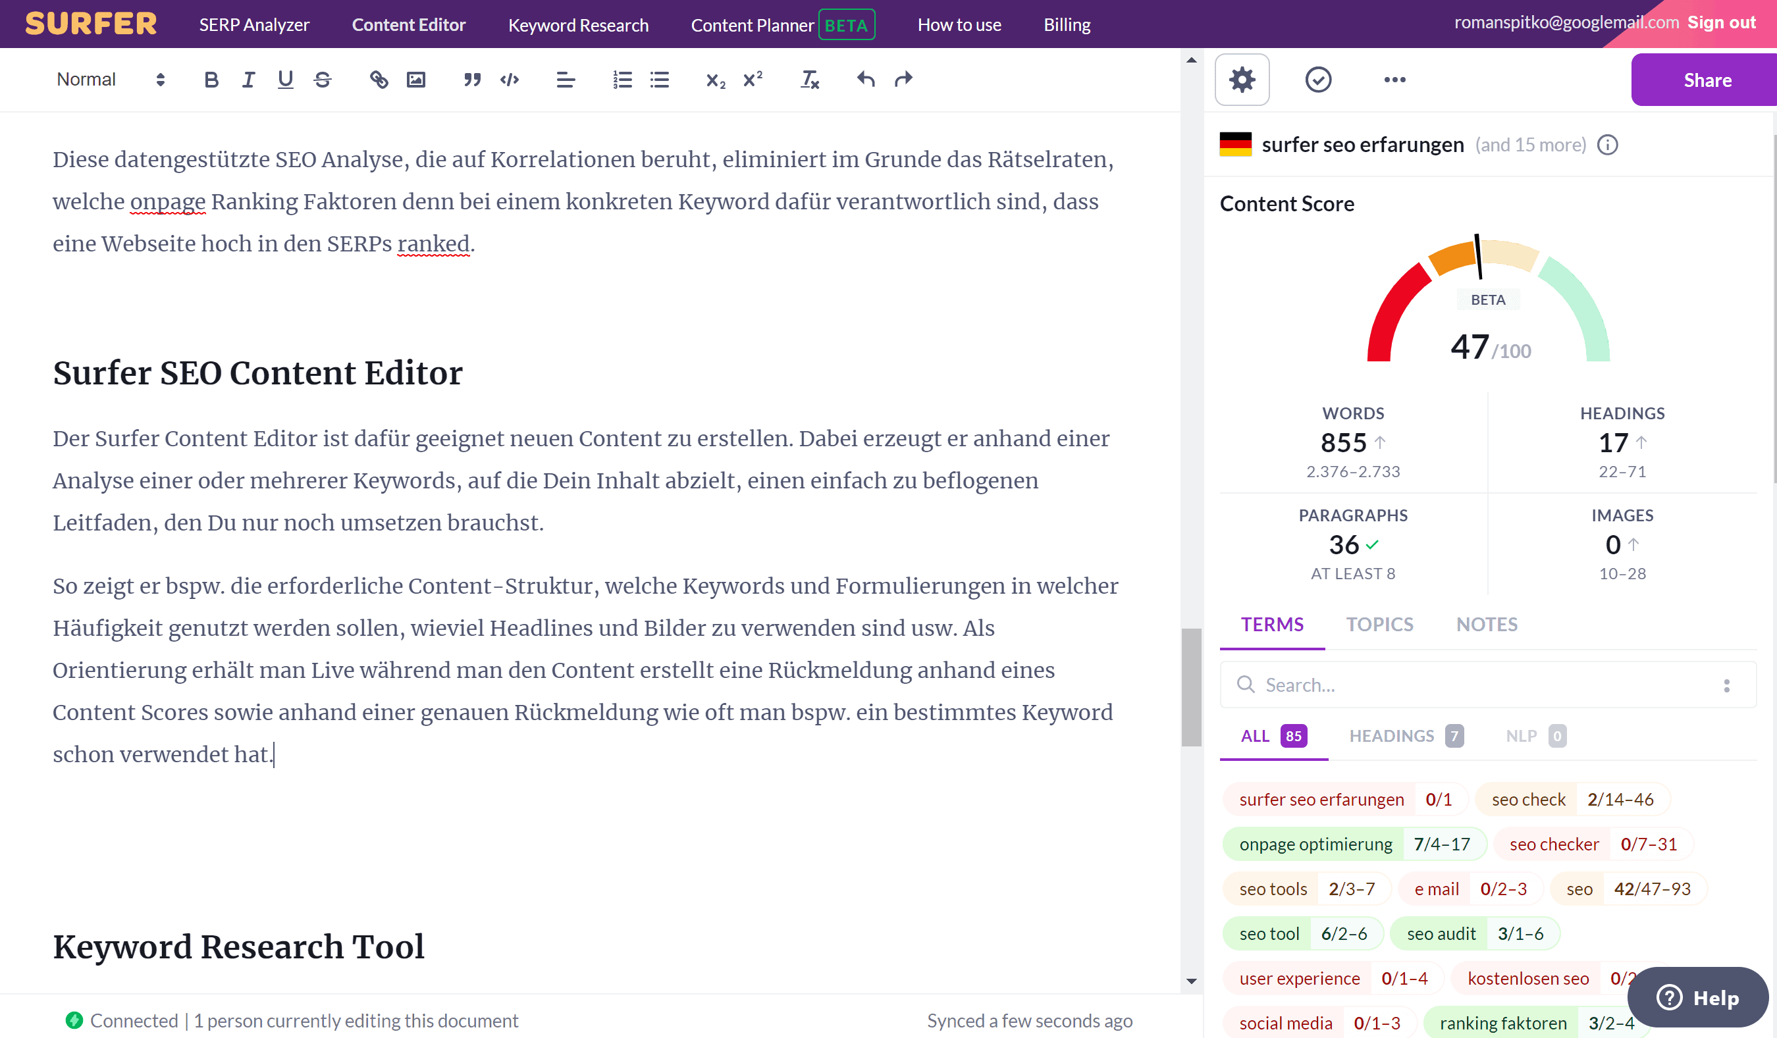Apply blockquote formatting

[472, 80]
